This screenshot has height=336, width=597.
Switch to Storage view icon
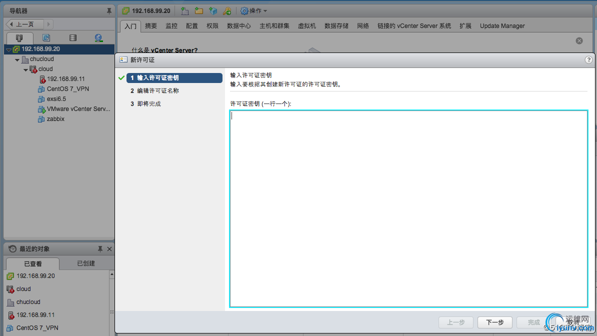click(72, 37)
